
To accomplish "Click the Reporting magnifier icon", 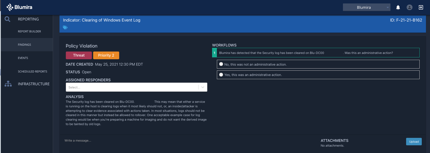I will pos(7,19).
